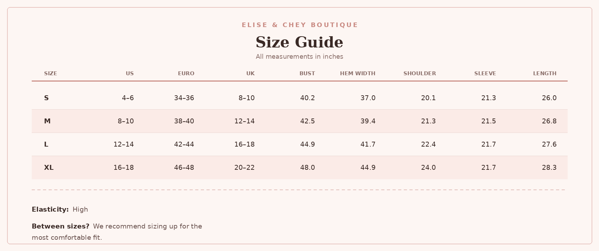Click the EURO column header
Image resolution: width=599 pixels, height=251 pixels.
pyautogui.click(x=186, y=73)
